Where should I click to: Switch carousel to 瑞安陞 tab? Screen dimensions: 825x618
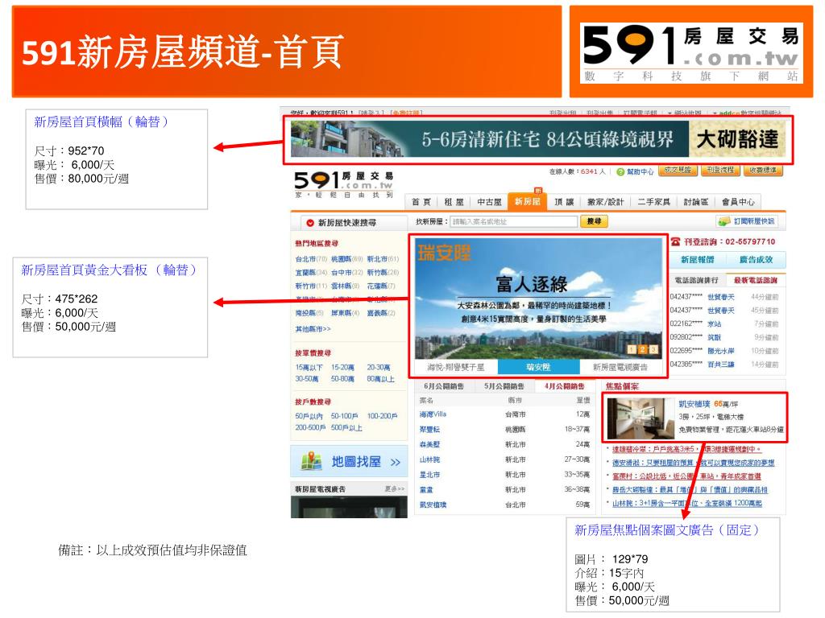(538, 367)
